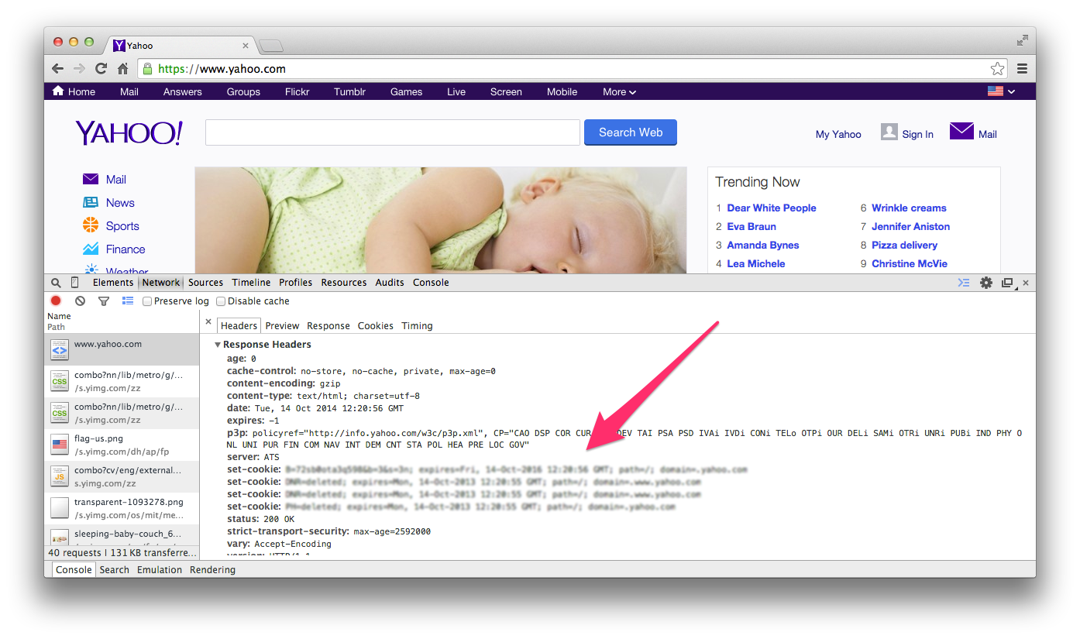This screenshot has height=639, width=1080.
Task: Enable Disable cache checkbox
Action: pos(221,301)
